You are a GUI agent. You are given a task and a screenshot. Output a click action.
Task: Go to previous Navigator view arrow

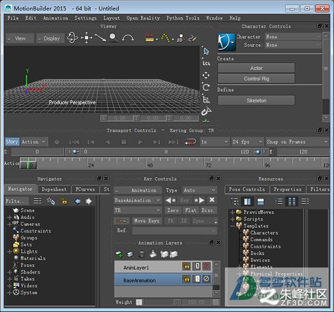click(x=77, y=201)
